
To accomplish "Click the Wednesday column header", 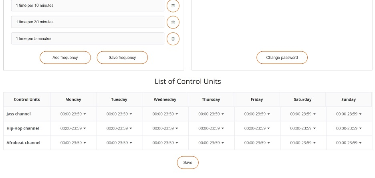I will (165, 99).
